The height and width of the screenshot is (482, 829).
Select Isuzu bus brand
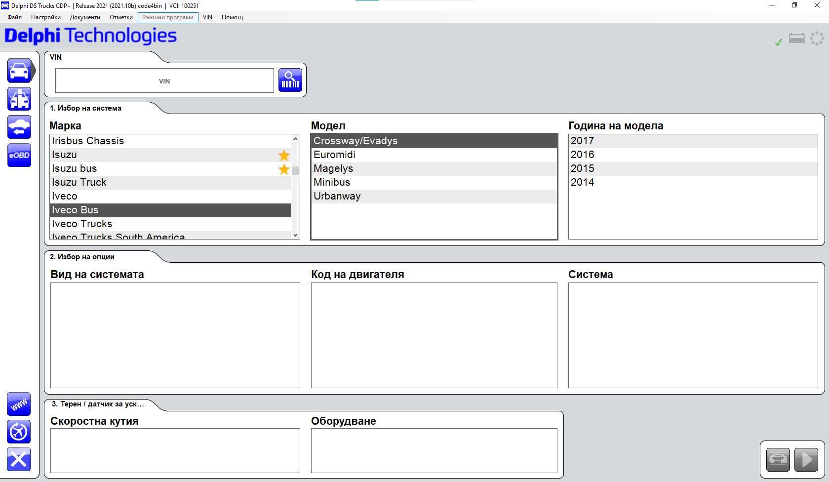170,168
